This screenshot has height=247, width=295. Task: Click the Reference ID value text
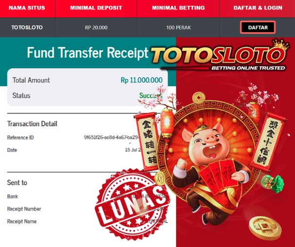click(112, 137)
